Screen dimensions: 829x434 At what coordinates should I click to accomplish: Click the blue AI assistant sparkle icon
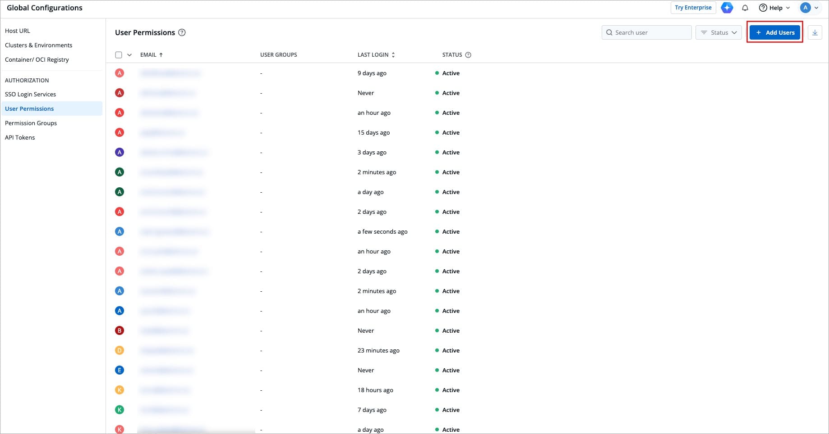coord(727,8)
